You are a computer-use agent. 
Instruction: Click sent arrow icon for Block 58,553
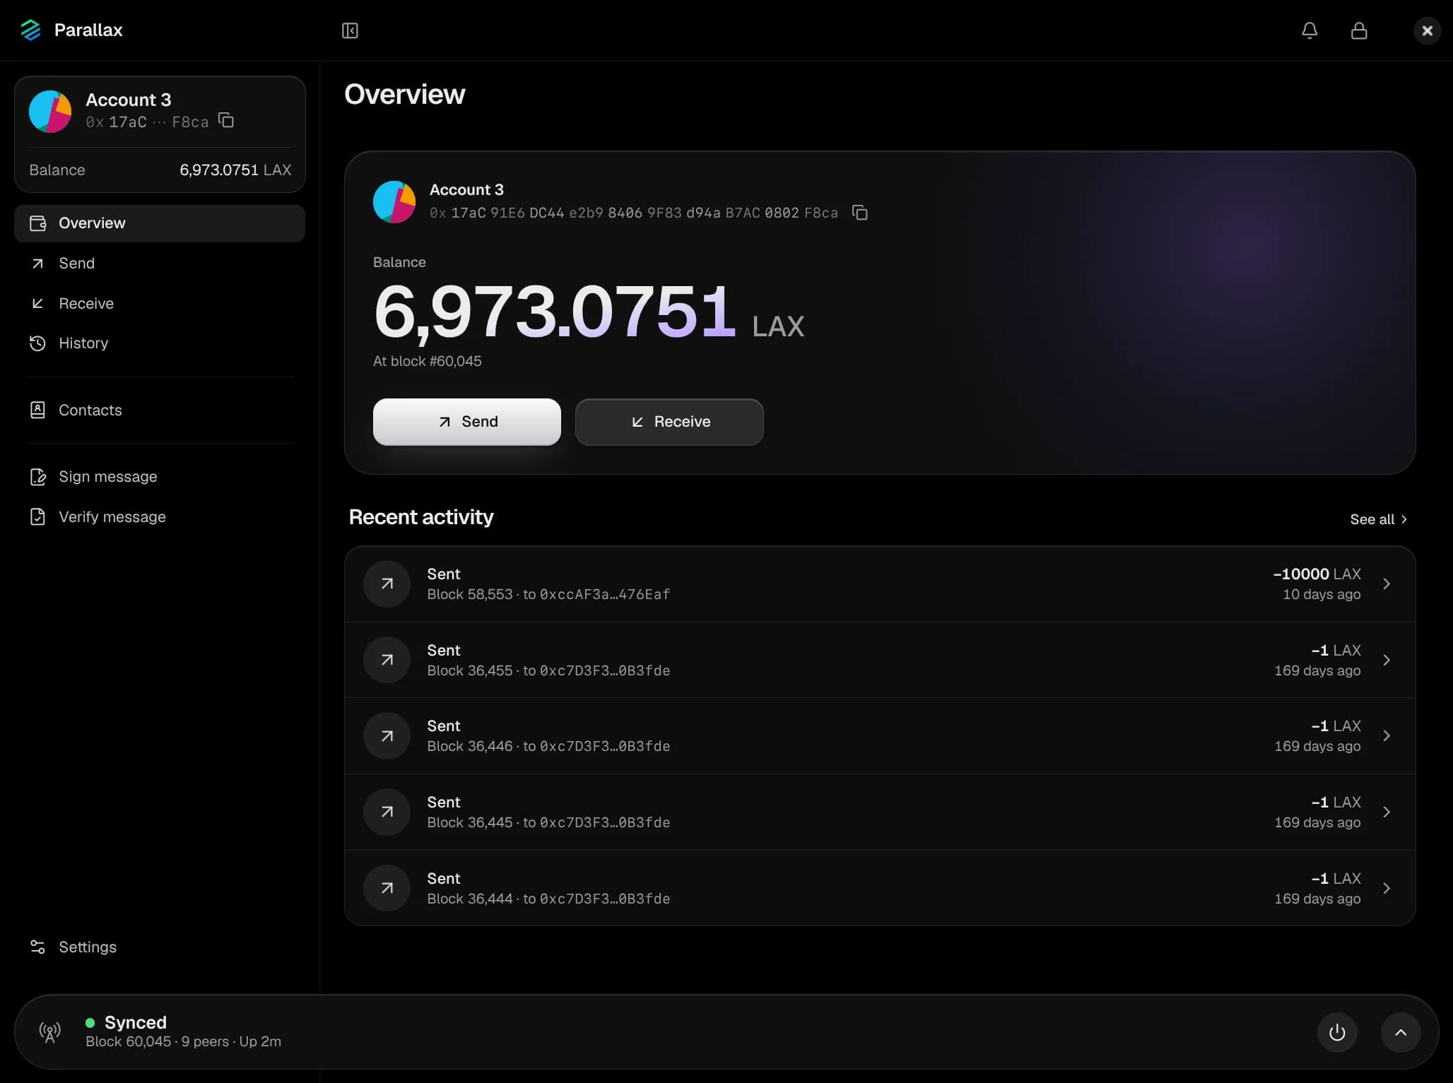coord(387,584)
